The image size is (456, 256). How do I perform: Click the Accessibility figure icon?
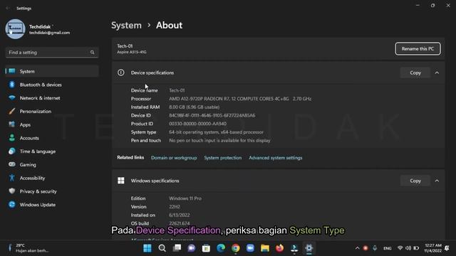click(x=12, y=178)
